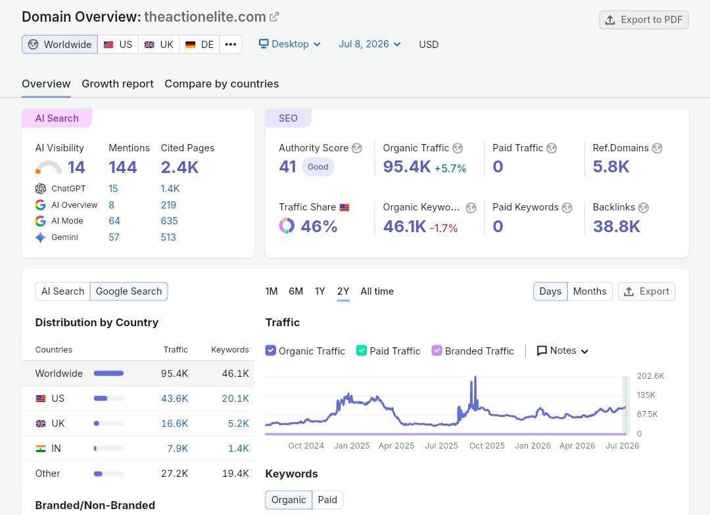Uncheck the Branded Traffic checkbox
This screenshot has width=710, height=515.
(x=437, y=351)
